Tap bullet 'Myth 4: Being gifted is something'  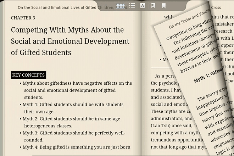point(75,147)
